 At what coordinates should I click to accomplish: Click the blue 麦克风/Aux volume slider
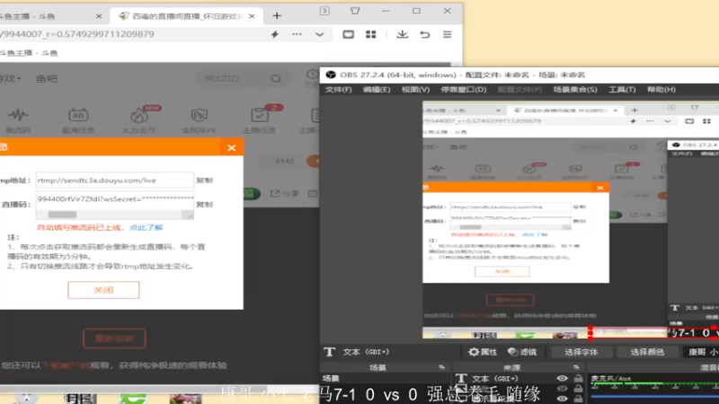(x=655, y=396)
